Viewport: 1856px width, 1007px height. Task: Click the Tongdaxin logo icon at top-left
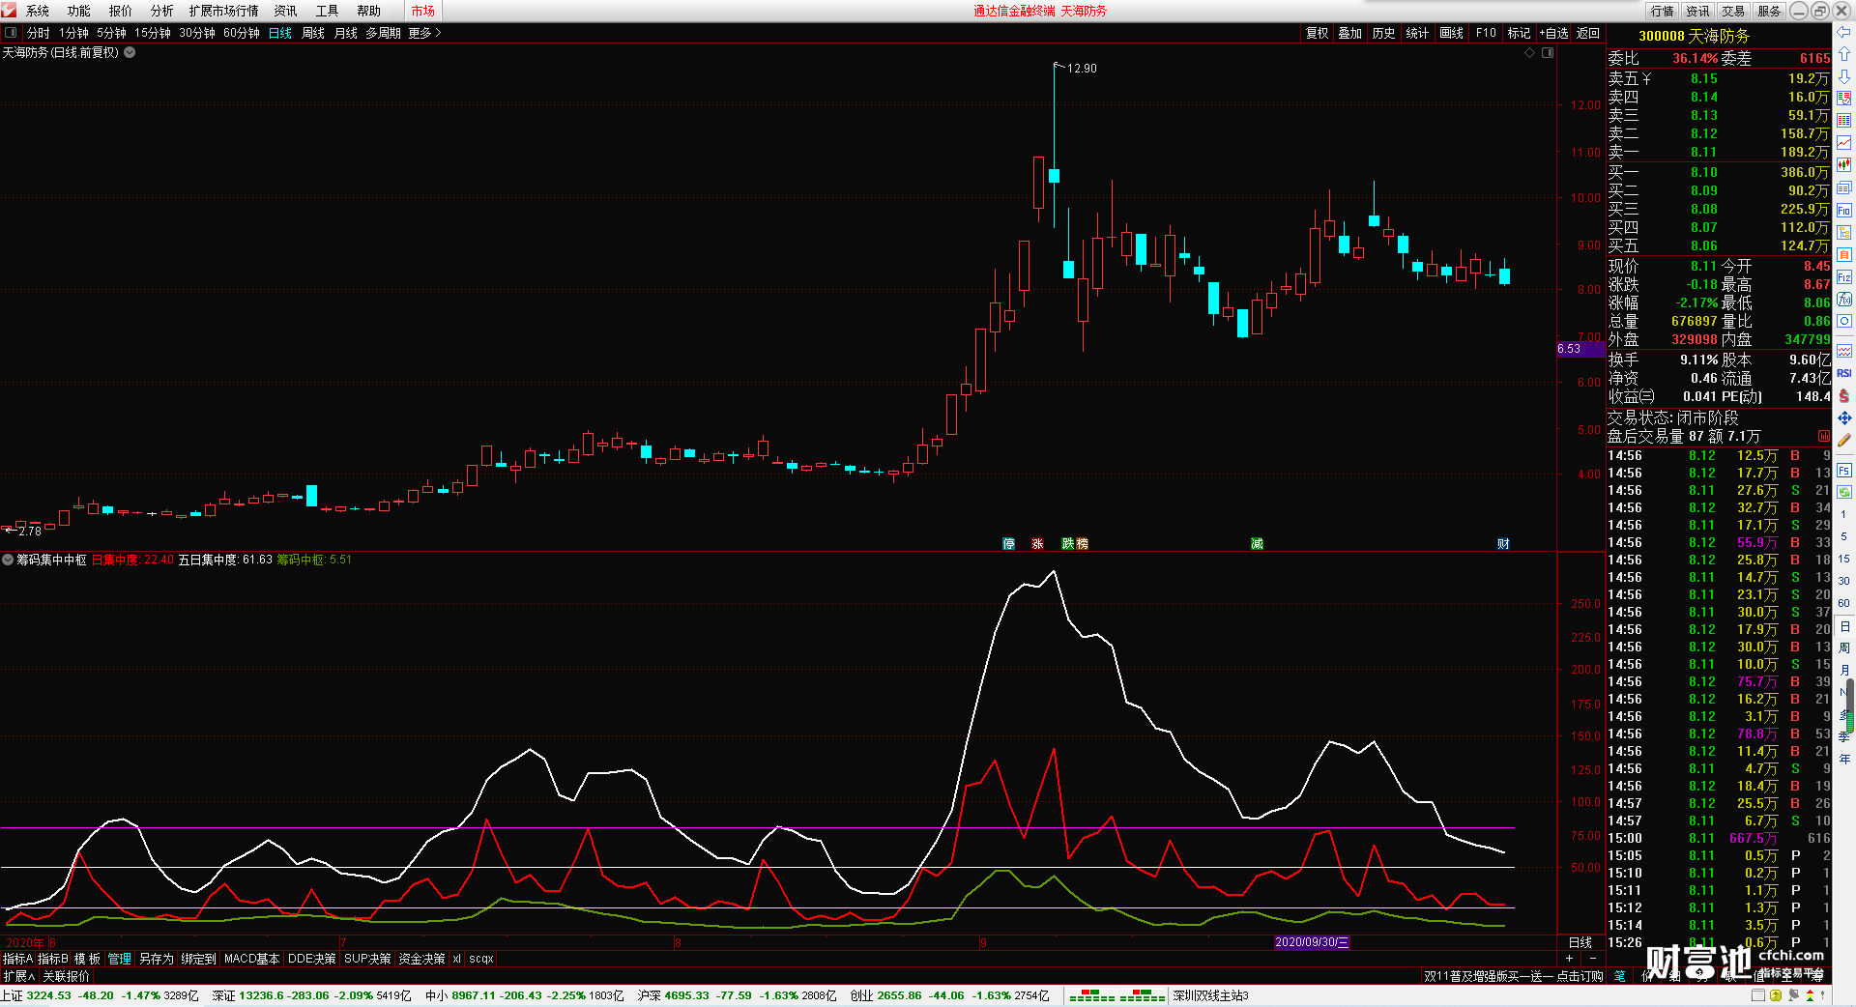9,10
